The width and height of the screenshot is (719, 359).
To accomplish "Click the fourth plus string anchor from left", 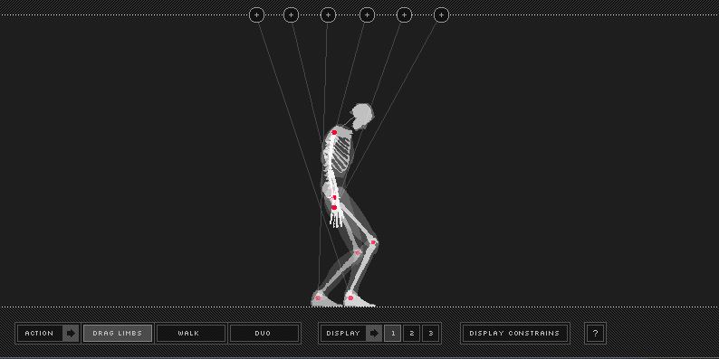I will coord(367,15).
